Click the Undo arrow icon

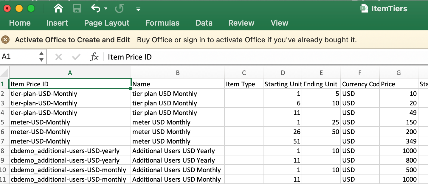coord(96,9)
